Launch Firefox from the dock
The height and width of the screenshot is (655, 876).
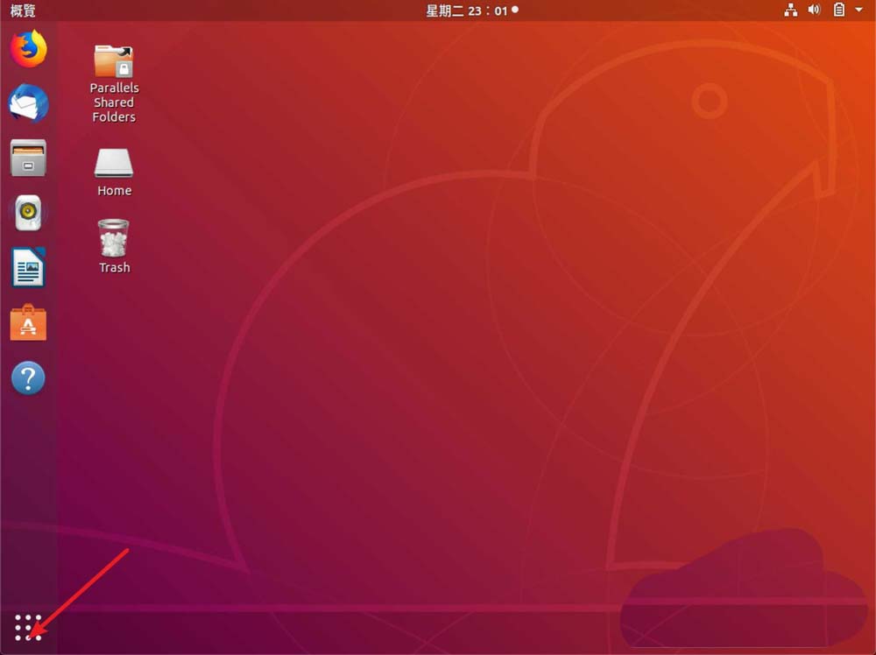pyautogui.click(x=28, y=49)
